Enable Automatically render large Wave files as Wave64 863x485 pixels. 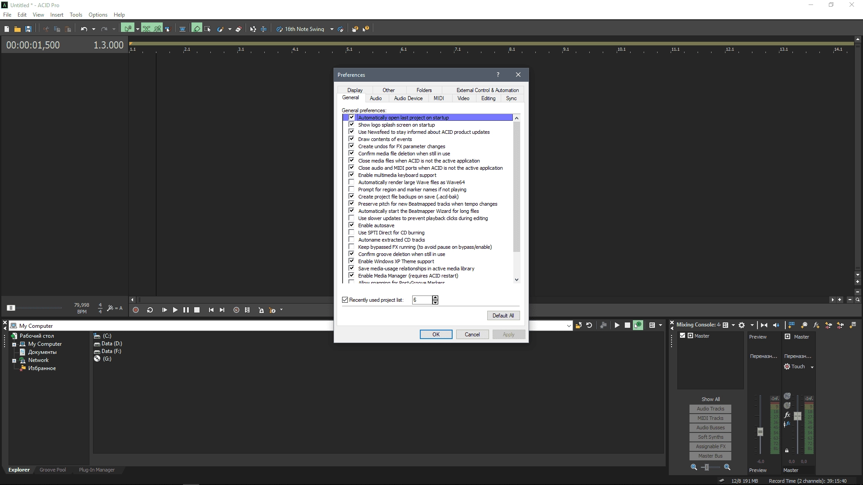pyautogui.click(x=351, y=182)
